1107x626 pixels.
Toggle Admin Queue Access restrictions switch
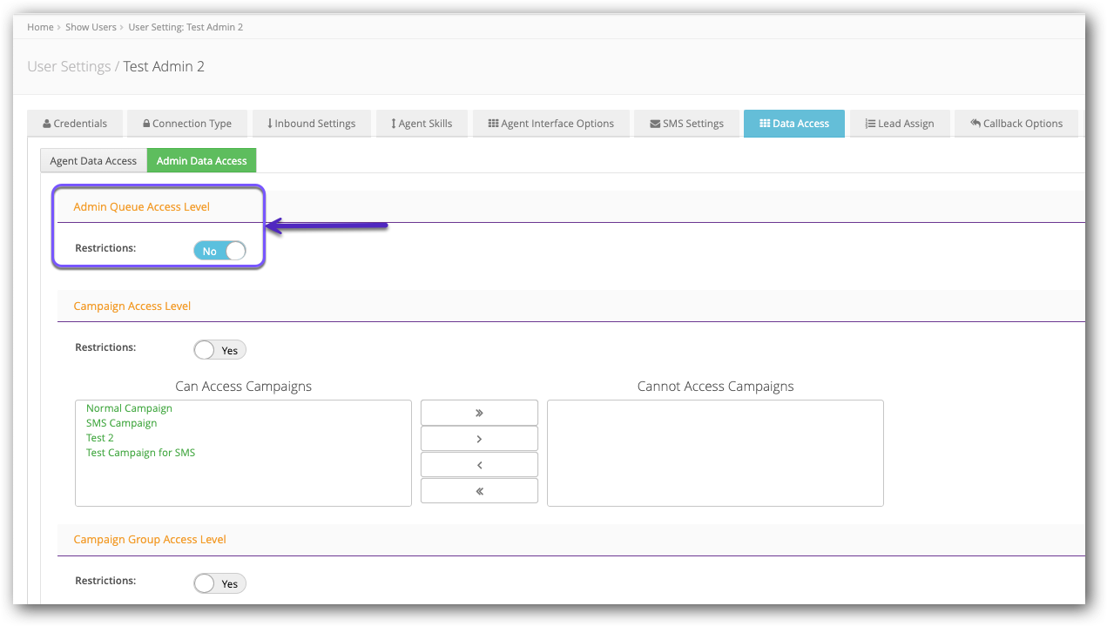tap(219, 251)
